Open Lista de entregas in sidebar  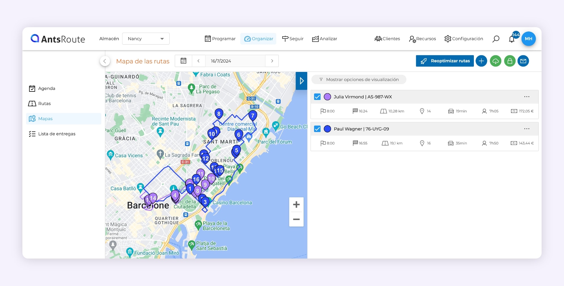point(57,134)
